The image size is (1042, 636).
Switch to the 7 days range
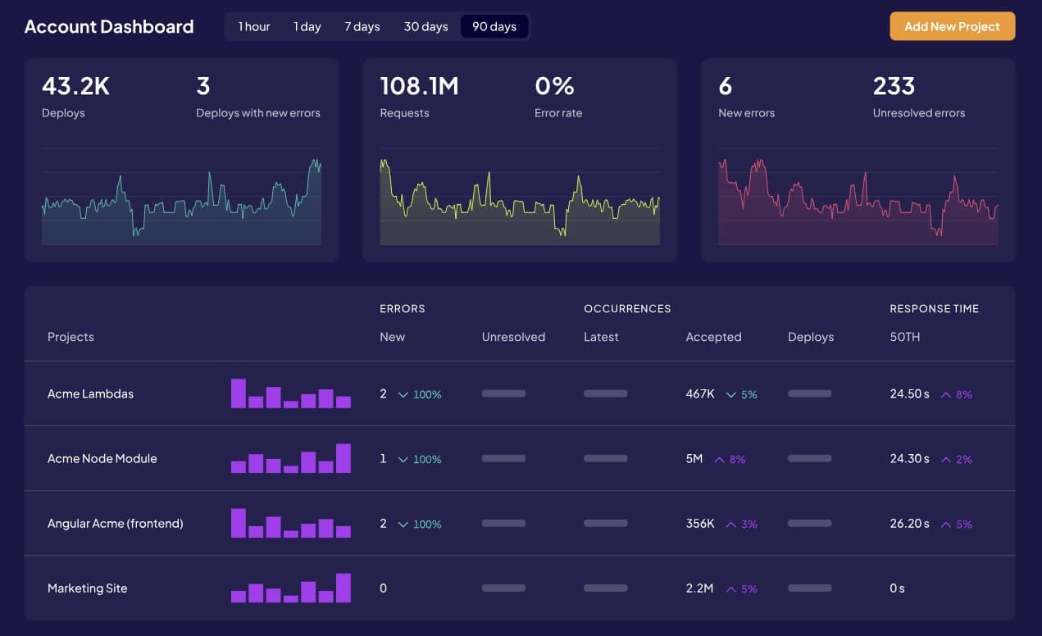(362, 26)
